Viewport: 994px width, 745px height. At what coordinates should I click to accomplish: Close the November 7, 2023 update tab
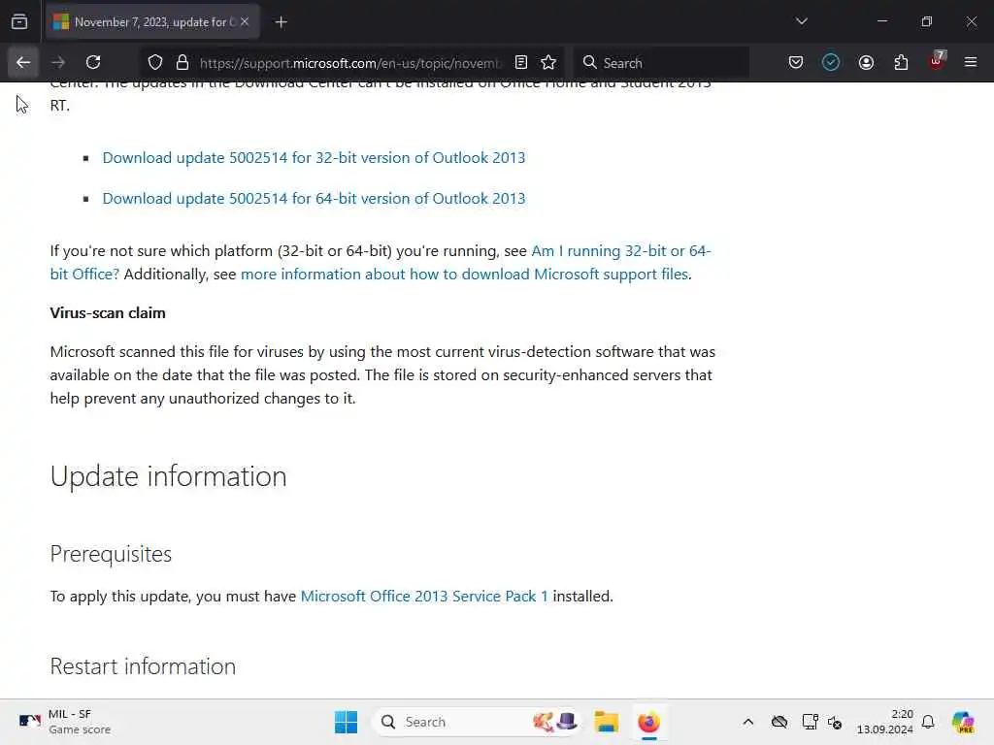pos(245,21)
